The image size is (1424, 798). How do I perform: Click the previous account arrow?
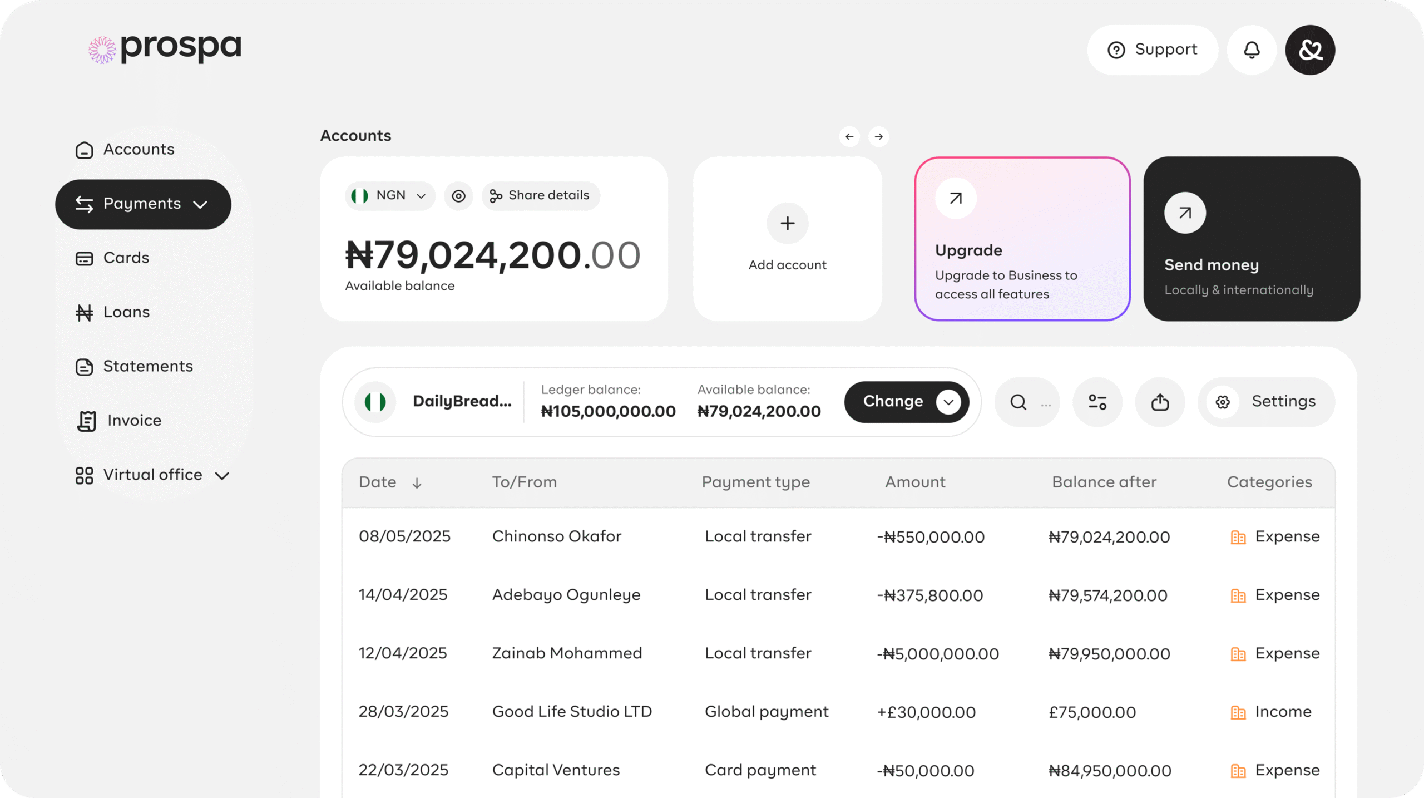coord(849,136)
